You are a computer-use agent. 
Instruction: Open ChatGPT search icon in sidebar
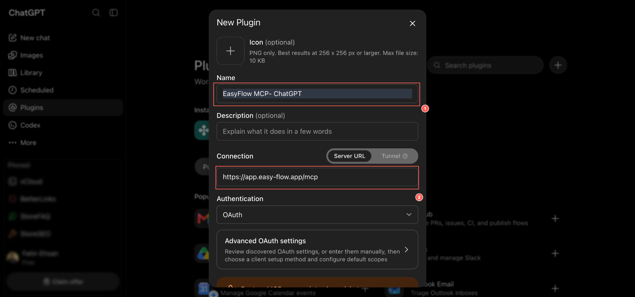96,13
